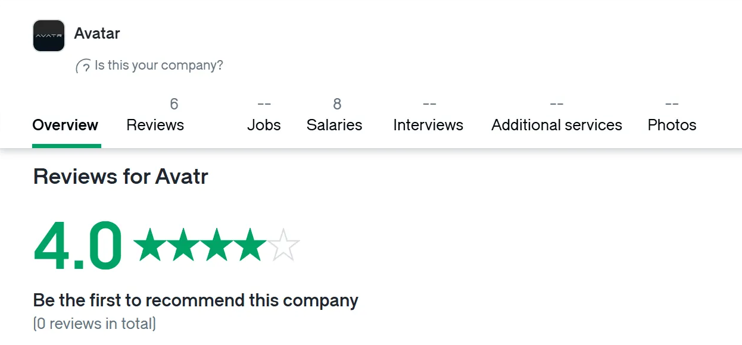
Task: Click the Avatr company logo
Action: click(x=49, y=36)
